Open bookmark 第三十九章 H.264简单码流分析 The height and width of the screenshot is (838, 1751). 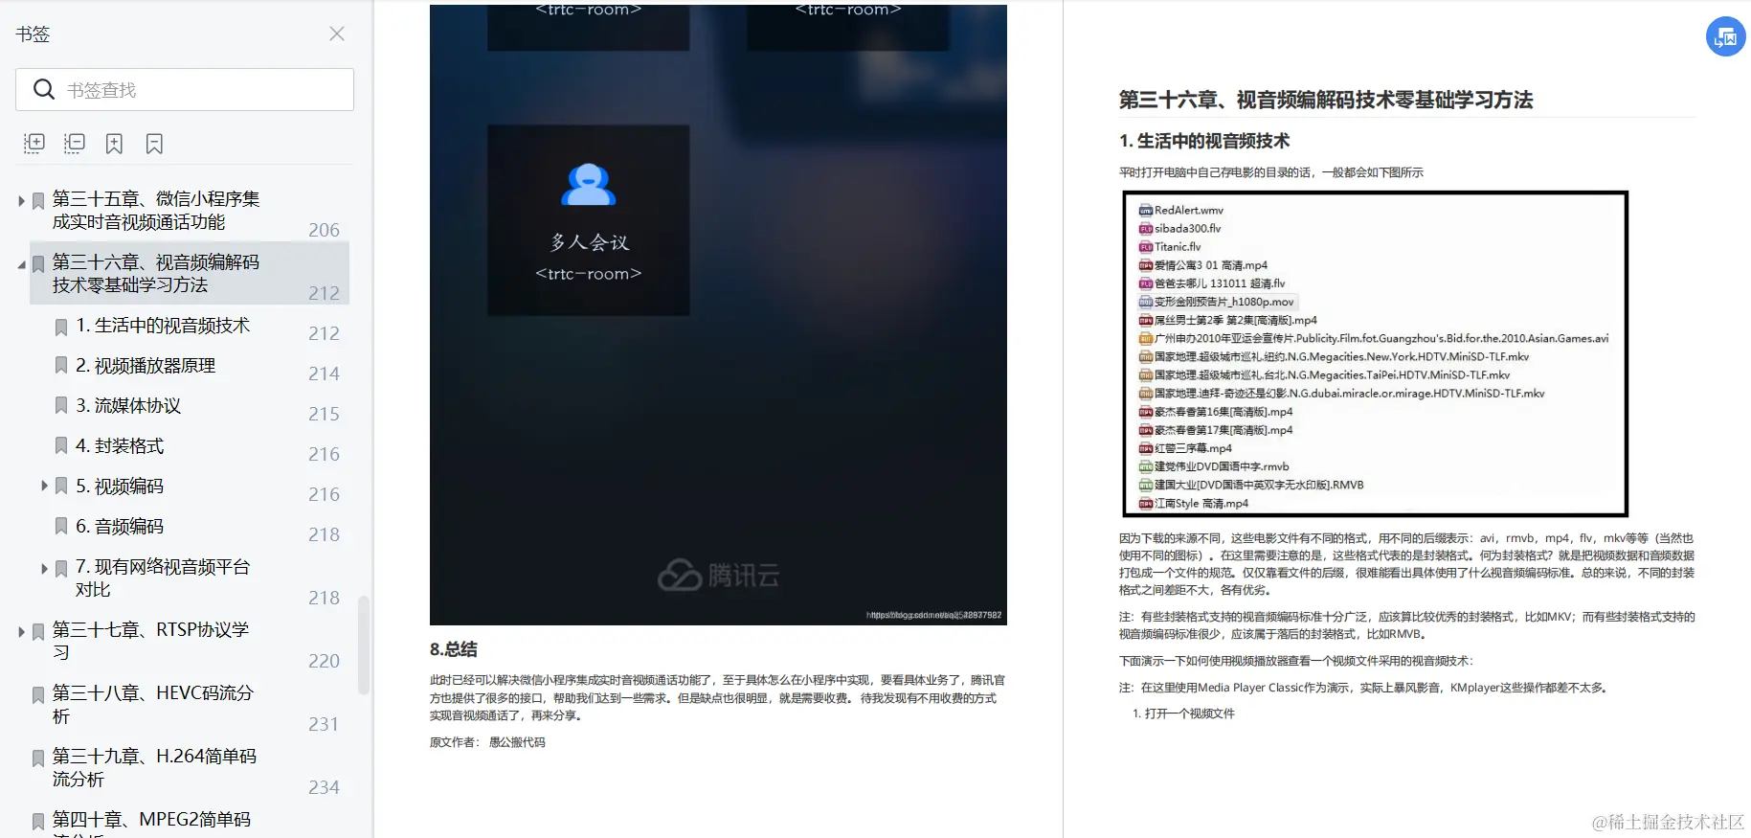tap(154, 768)
